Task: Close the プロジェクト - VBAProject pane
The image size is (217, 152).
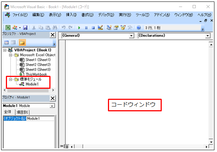Action: tap(53, 35)
